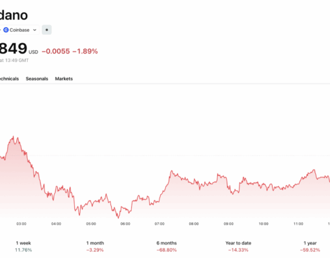Click the −3.29% monthly change value
This screenshot has width=330, height=258.
coord(95,250)
